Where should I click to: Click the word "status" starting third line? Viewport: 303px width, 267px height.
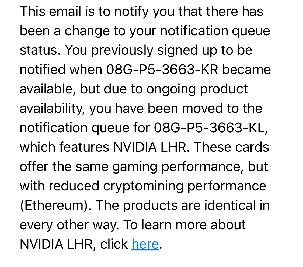coord(39,50)
